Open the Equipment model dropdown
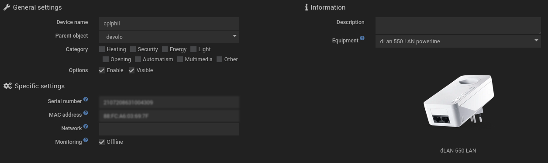The width and height of the screenshot is (548, 163). [458, 42]
